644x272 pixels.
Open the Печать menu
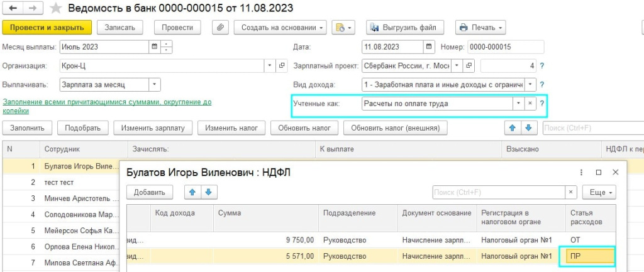coord(480,28)
